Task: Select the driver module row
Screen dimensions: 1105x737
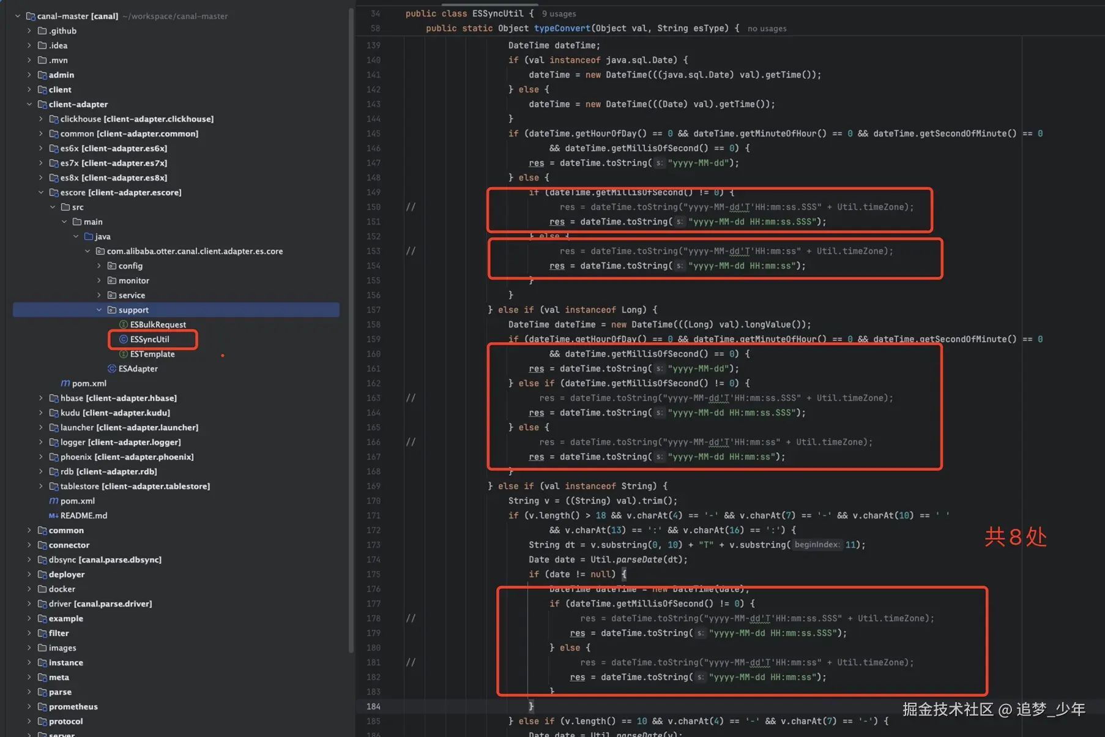Action: tap(176, 604)
